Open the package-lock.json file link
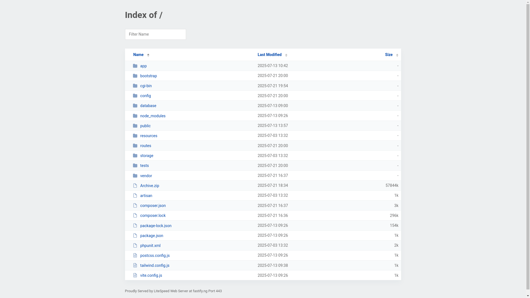Screen dimensions: 530x298 (156, 226)
